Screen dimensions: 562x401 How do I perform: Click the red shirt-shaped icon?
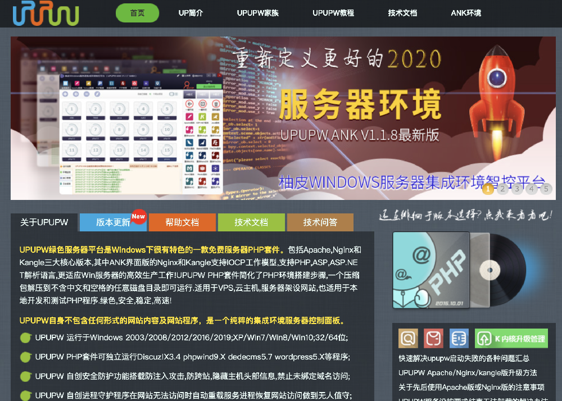click(434, 338)
